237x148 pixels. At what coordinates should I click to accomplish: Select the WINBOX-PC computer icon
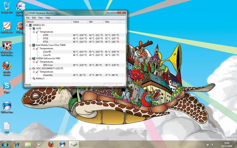click(30, 25)
